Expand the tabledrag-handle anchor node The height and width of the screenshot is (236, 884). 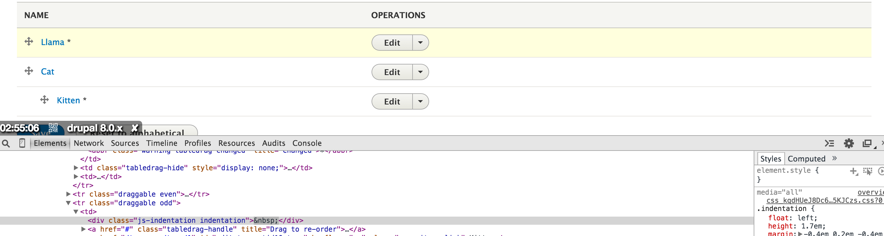point(83,229)
